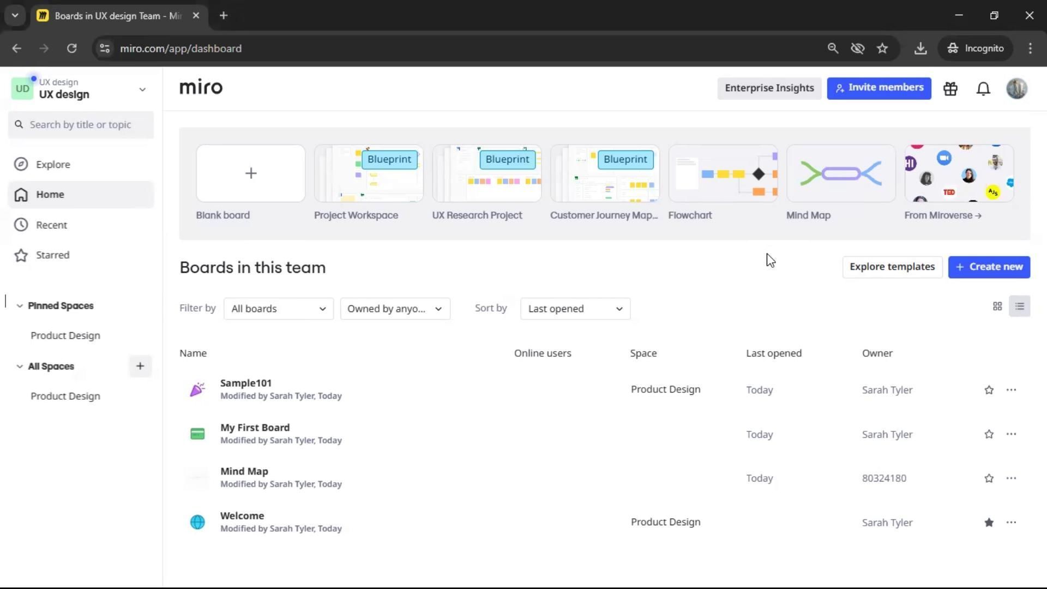This screenshot has width=1047, height=589.
Task: Open the notifications bell icon
Action: 983,89
